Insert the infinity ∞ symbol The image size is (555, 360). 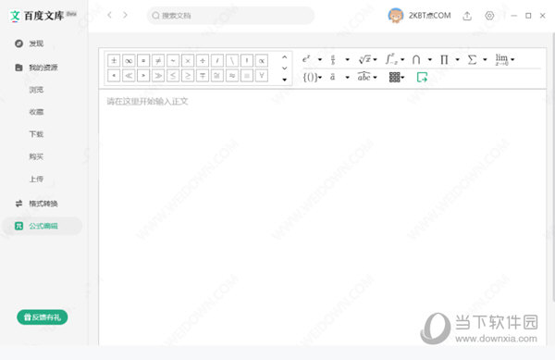[x=129, y=60]
